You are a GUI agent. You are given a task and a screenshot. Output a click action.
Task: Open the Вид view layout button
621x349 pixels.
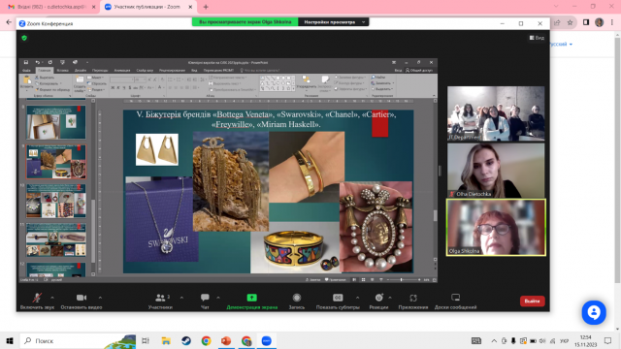(537, 38)
